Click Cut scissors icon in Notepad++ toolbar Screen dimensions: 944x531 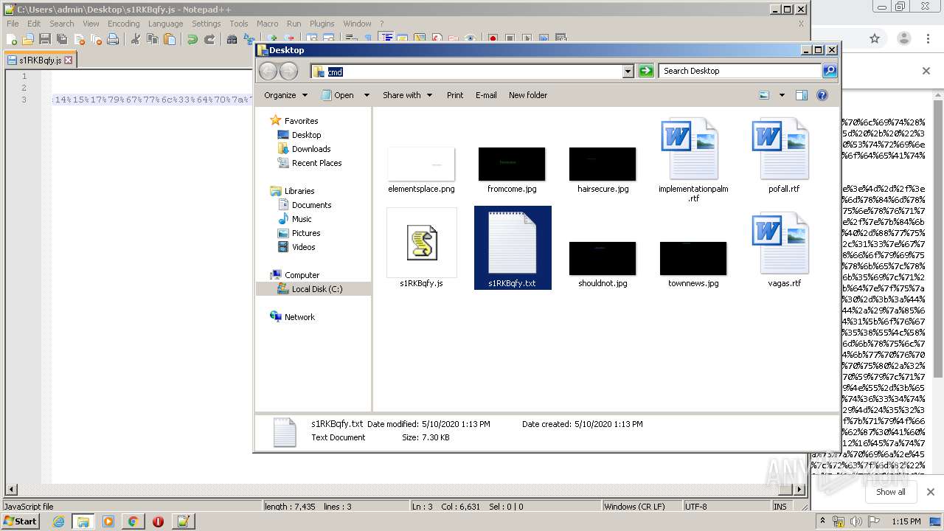tap(135, 39)
